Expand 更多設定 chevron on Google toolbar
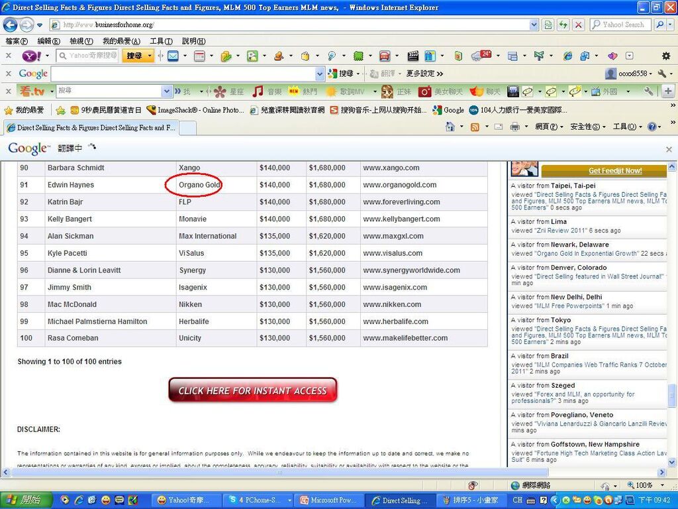 pyautogui.click(x=440, y=74)
